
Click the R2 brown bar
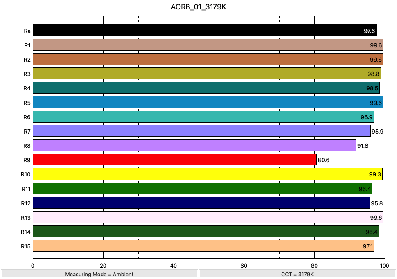click(x=208, y=59)
